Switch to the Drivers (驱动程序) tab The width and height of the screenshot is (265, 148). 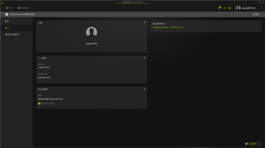24,8
